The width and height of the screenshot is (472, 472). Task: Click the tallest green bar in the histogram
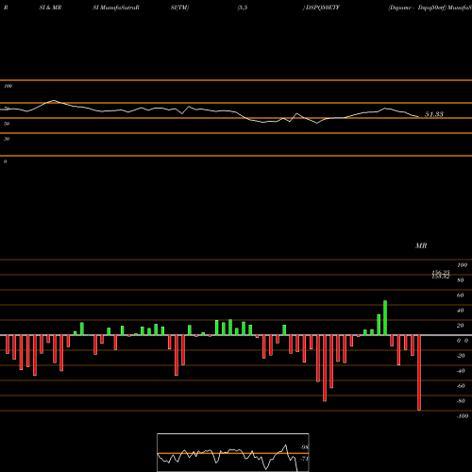pos(385,318)
